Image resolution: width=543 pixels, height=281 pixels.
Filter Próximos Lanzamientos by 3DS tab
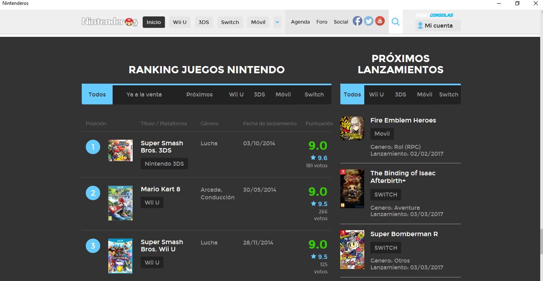[x=400, y=94]
